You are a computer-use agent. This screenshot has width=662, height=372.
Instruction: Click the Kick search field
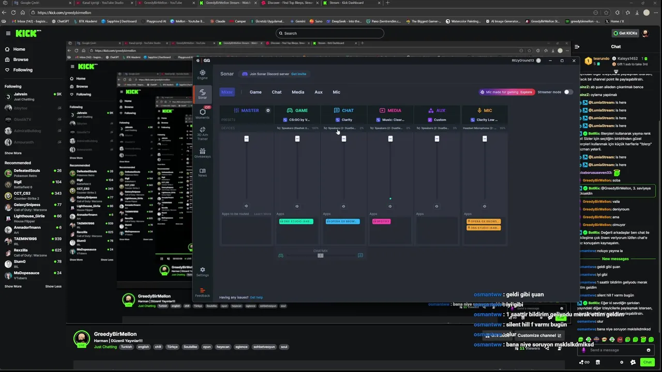tap(330, 33)
